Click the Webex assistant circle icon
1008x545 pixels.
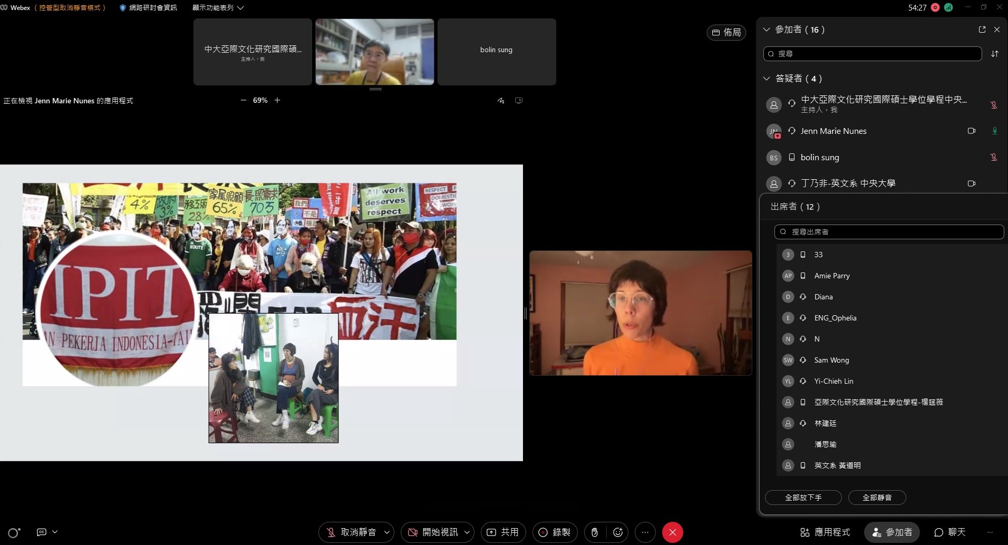14,532
